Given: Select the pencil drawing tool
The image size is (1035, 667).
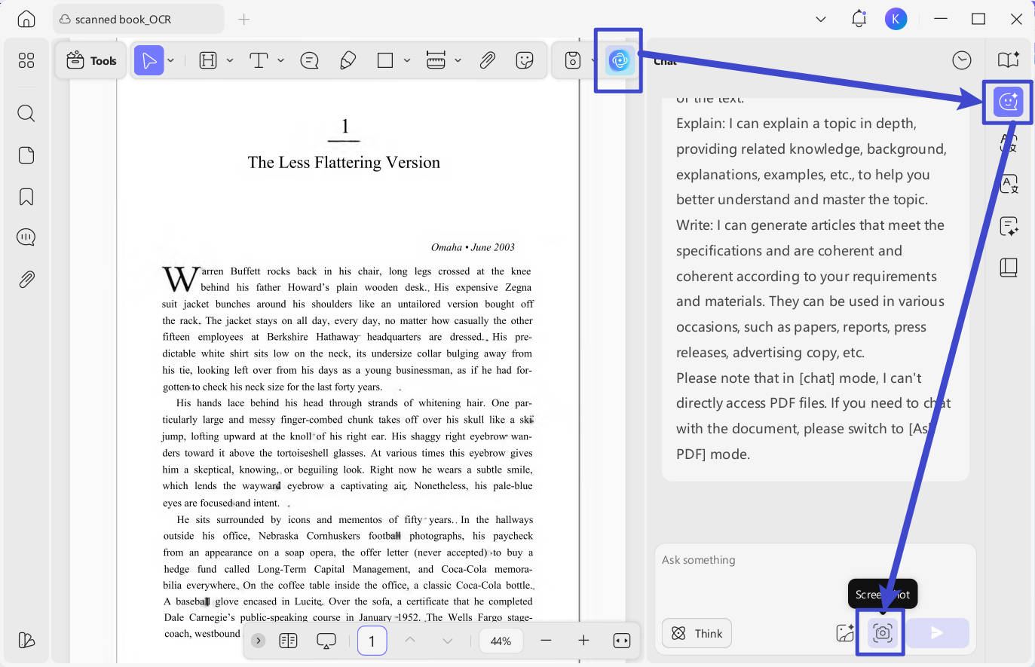Looking at the screenshot, I should coord(348,60).
